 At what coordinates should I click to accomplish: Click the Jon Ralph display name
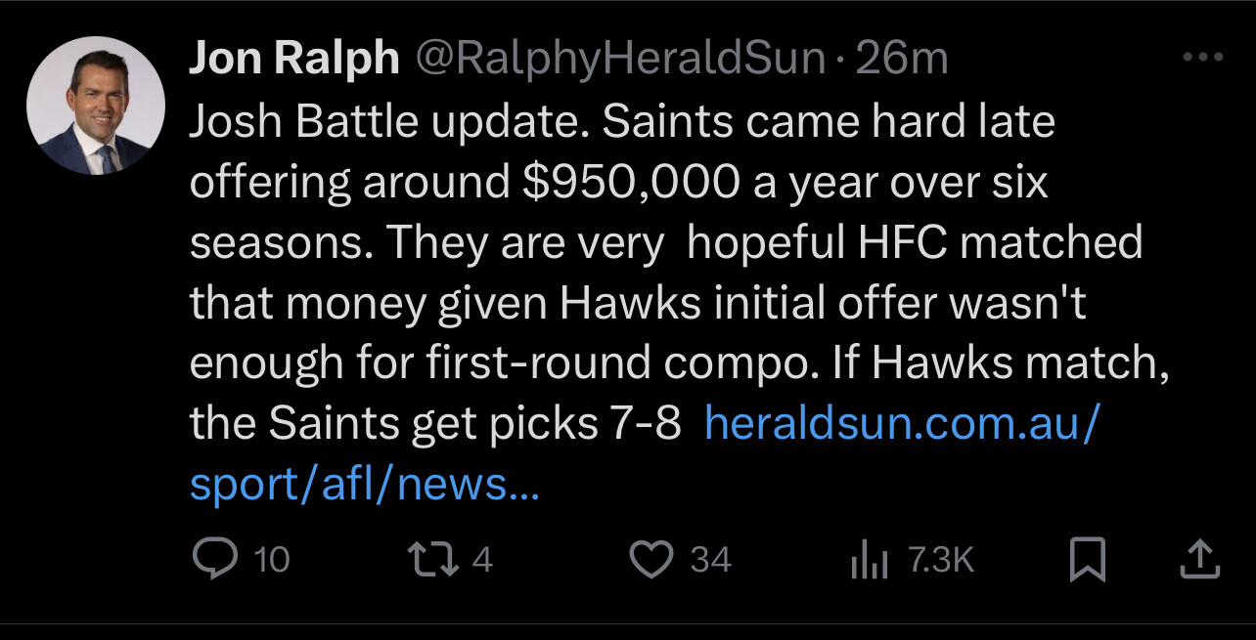[293, 61]
